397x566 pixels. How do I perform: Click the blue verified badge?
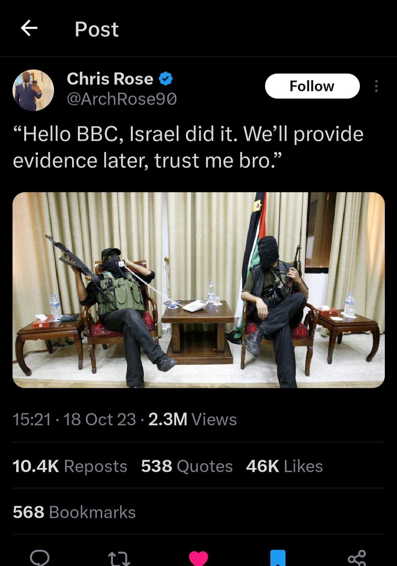point(166,78)
